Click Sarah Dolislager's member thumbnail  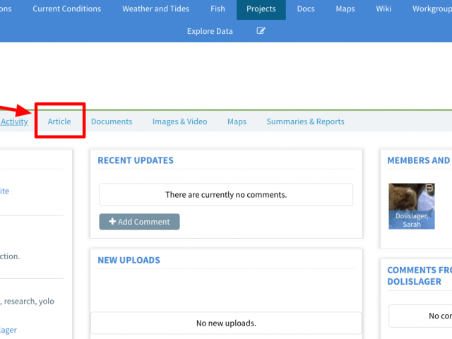click(411, 206)
